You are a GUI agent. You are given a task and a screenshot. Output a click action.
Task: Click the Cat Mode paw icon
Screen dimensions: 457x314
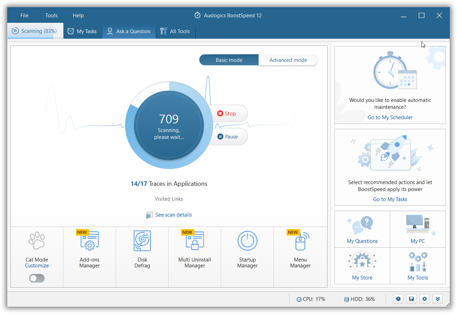37,241
